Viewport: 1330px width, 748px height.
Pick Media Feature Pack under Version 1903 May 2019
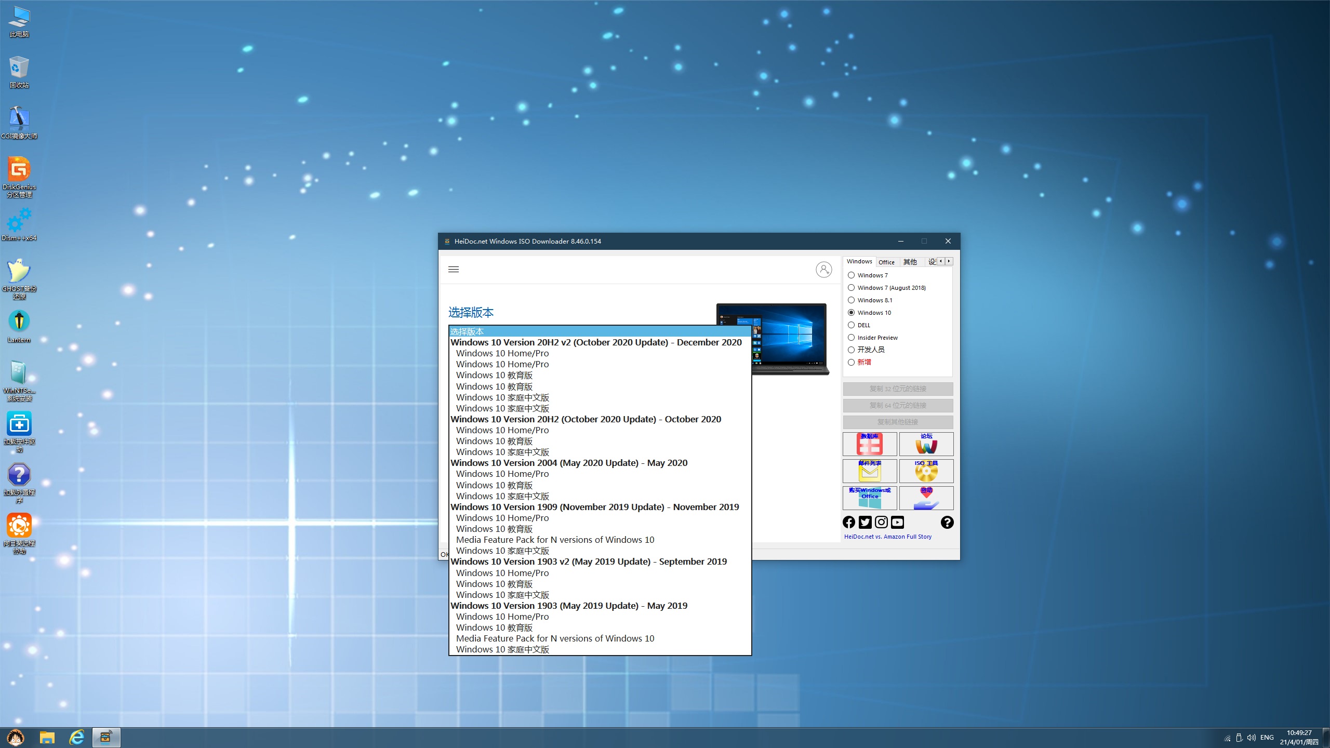(600, 638)
